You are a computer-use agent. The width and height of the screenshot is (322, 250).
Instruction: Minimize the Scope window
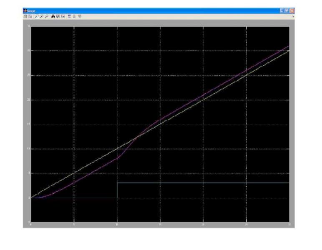point(282,11)
